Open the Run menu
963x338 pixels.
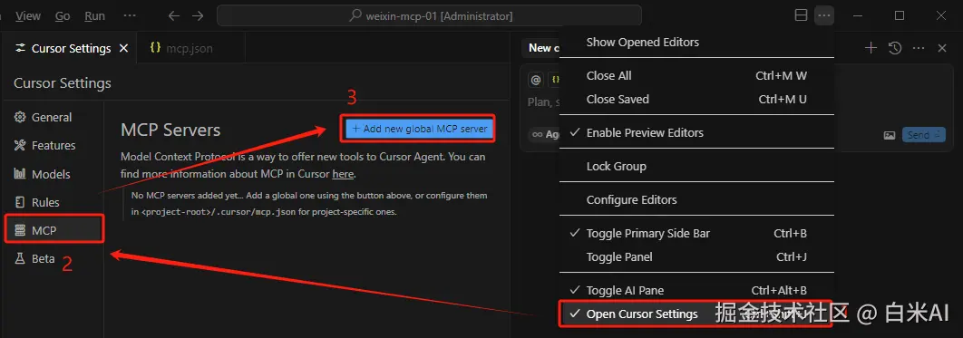[94, 16]
